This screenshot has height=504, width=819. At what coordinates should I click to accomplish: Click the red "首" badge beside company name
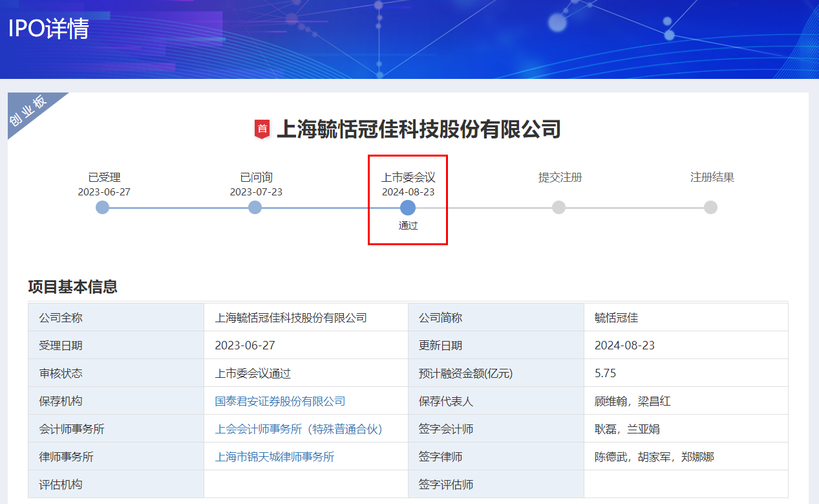[x=262, y=129]
